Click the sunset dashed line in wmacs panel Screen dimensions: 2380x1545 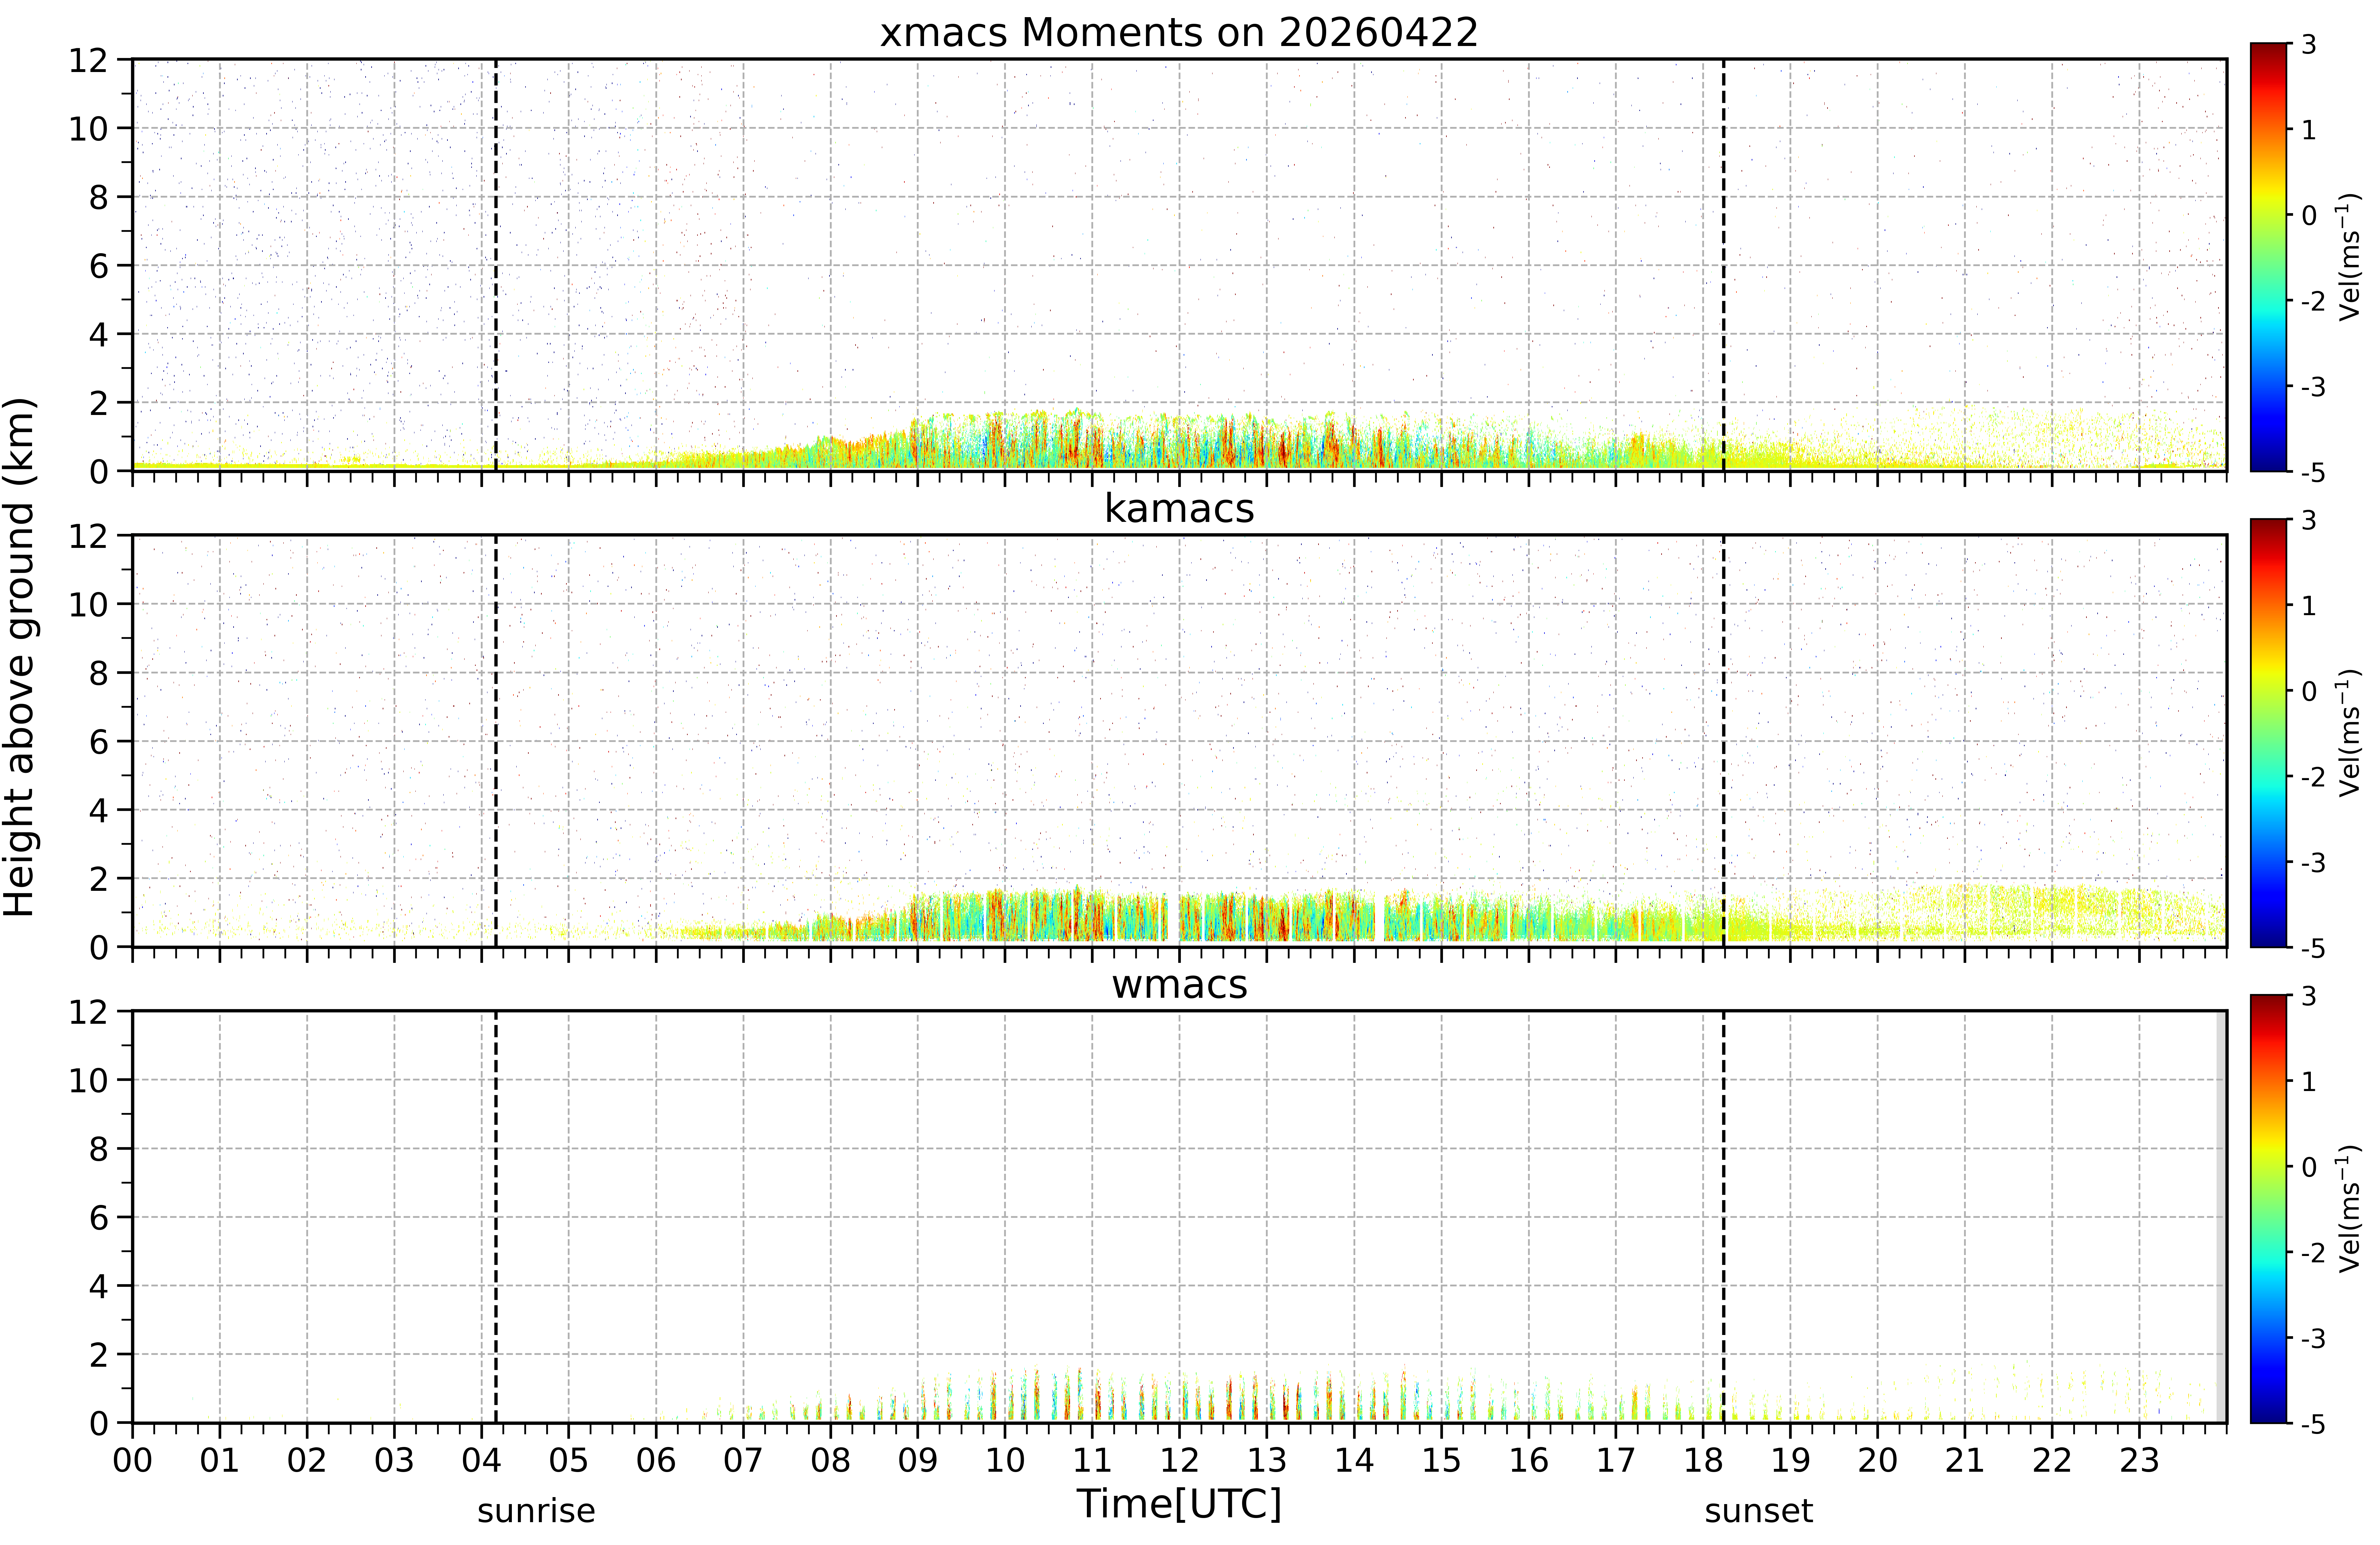1724,1217
